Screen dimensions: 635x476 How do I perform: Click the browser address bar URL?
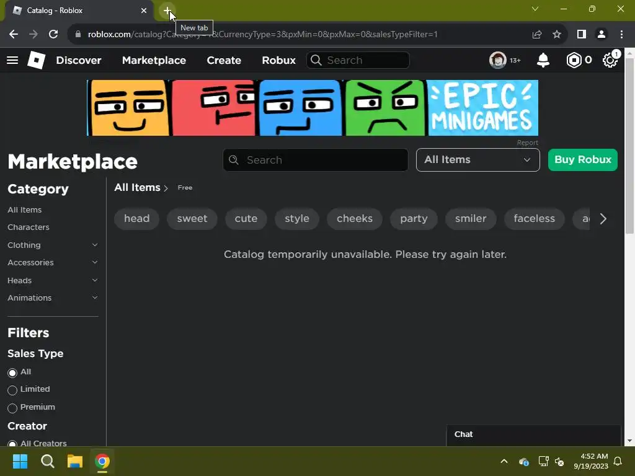(x=262, y=35)
